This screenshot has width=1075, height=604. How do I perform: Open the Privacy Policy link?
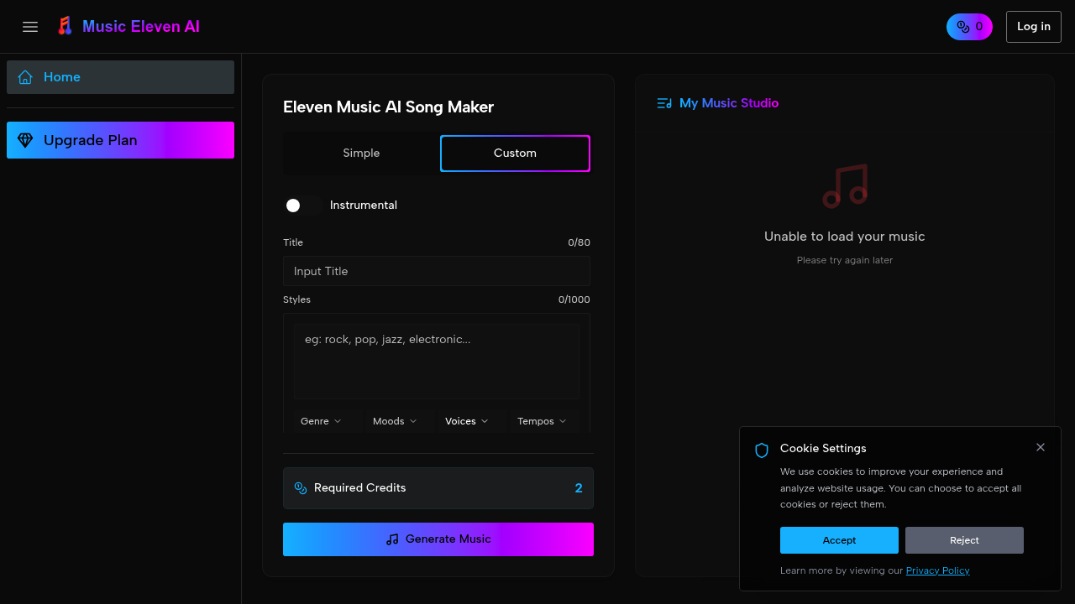pos(937,570)
